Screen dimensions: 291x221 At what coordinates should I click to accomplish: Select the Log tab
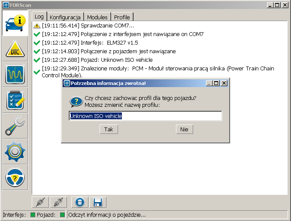point(39,17)
